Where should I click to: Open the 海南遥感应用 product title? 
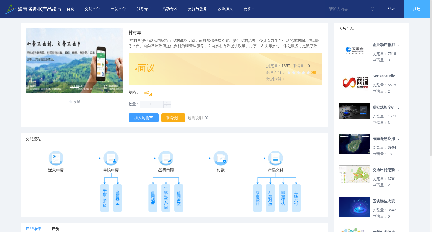click(x=386, y=139)
